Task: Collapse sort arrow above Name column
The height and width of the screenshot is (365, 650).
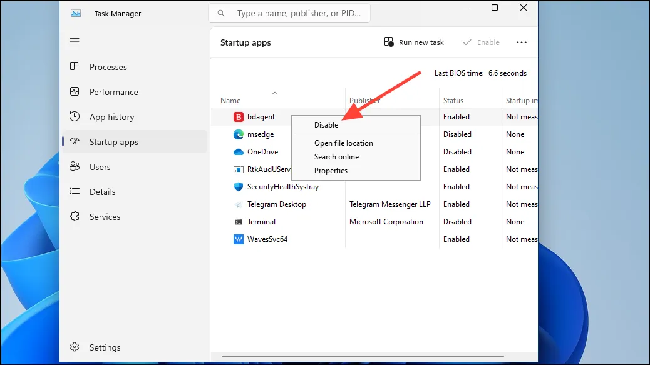Action: point(274,93)
